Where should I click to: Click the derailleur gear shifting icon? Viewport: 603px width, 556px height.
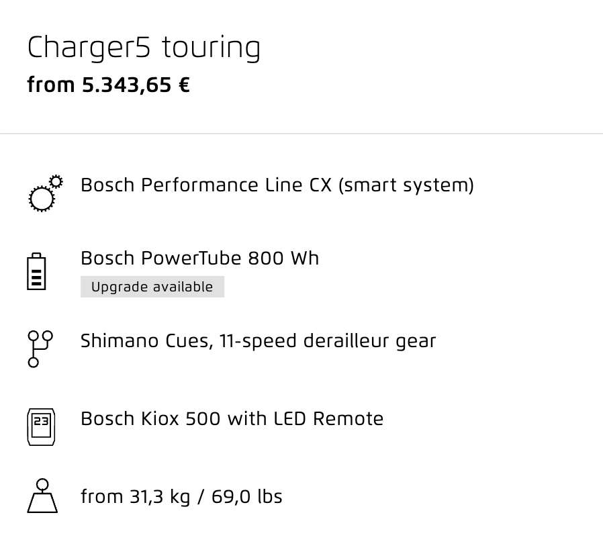[x=40, y=349]
